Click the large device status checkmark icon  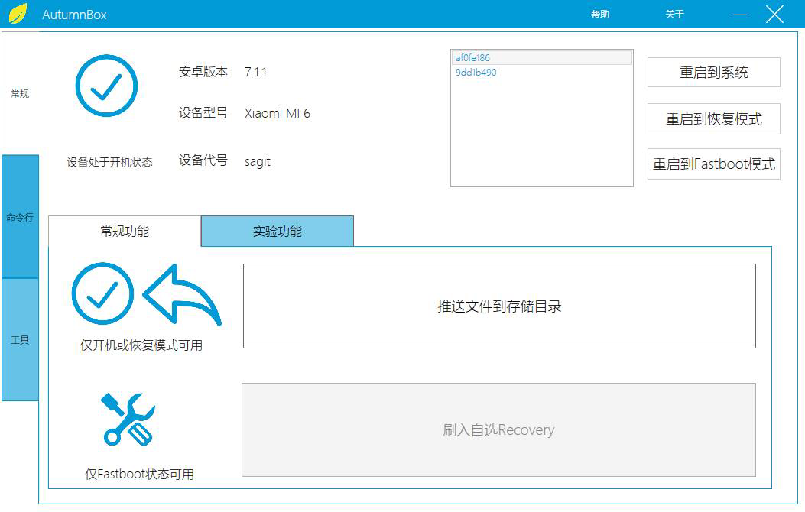point(106,86)
